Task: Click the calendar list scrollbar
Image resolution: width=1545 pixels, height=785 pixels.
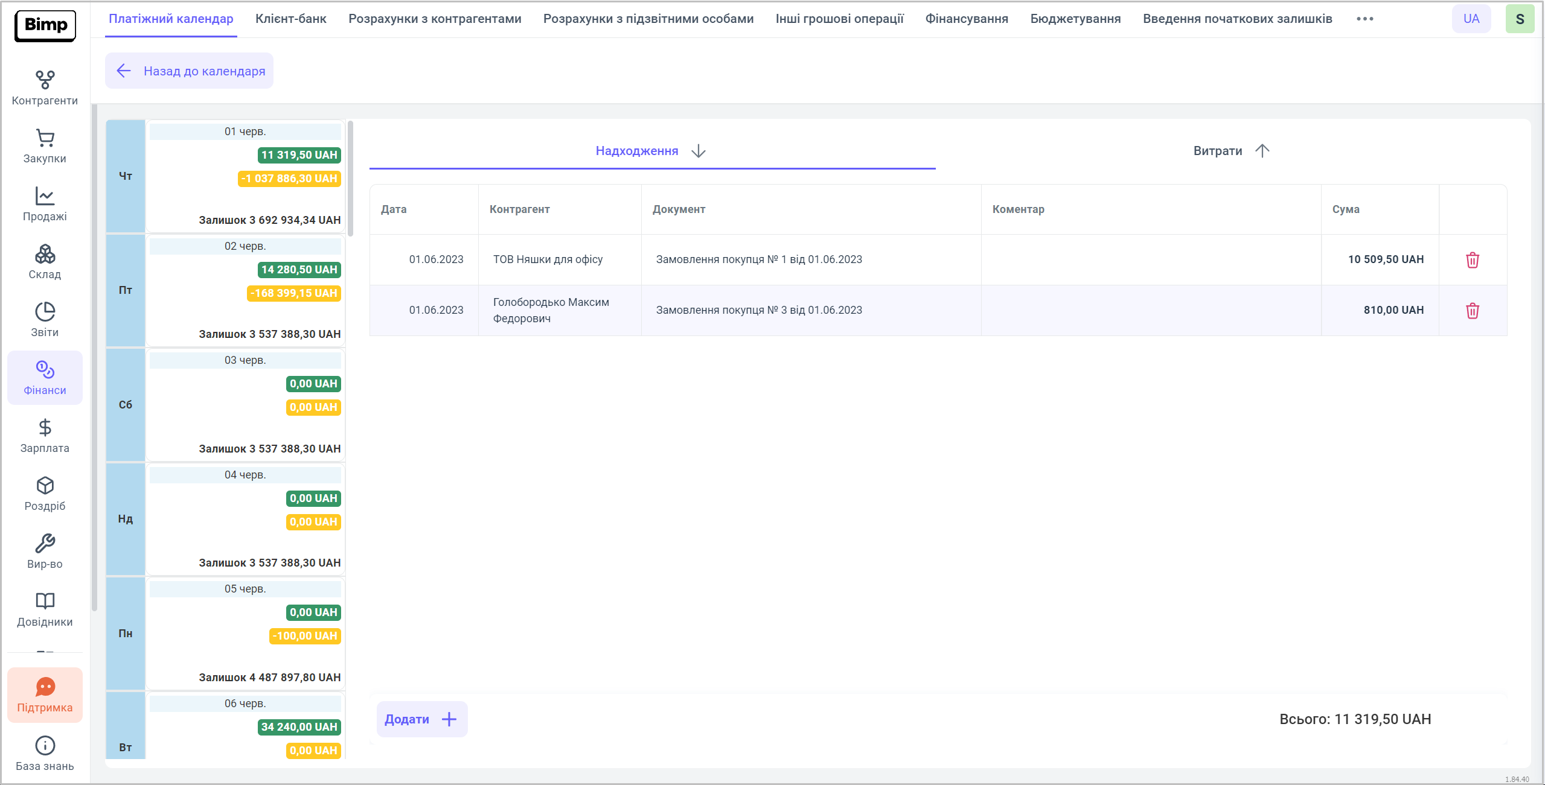Action: point(350,179)
